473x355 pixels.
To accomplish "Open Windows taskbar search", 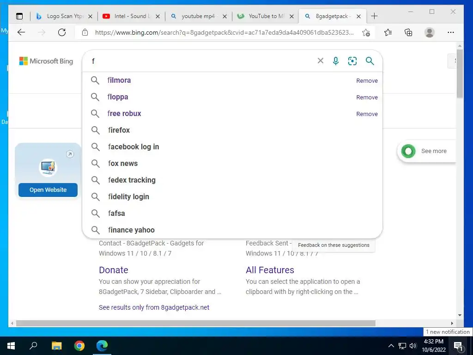I will [x=33, y=346].
